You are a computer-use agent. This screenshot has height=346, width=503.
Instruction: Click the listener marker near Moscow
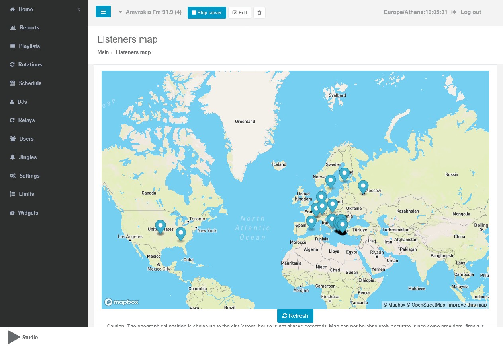pyautogui.click(x=363, y=186)
